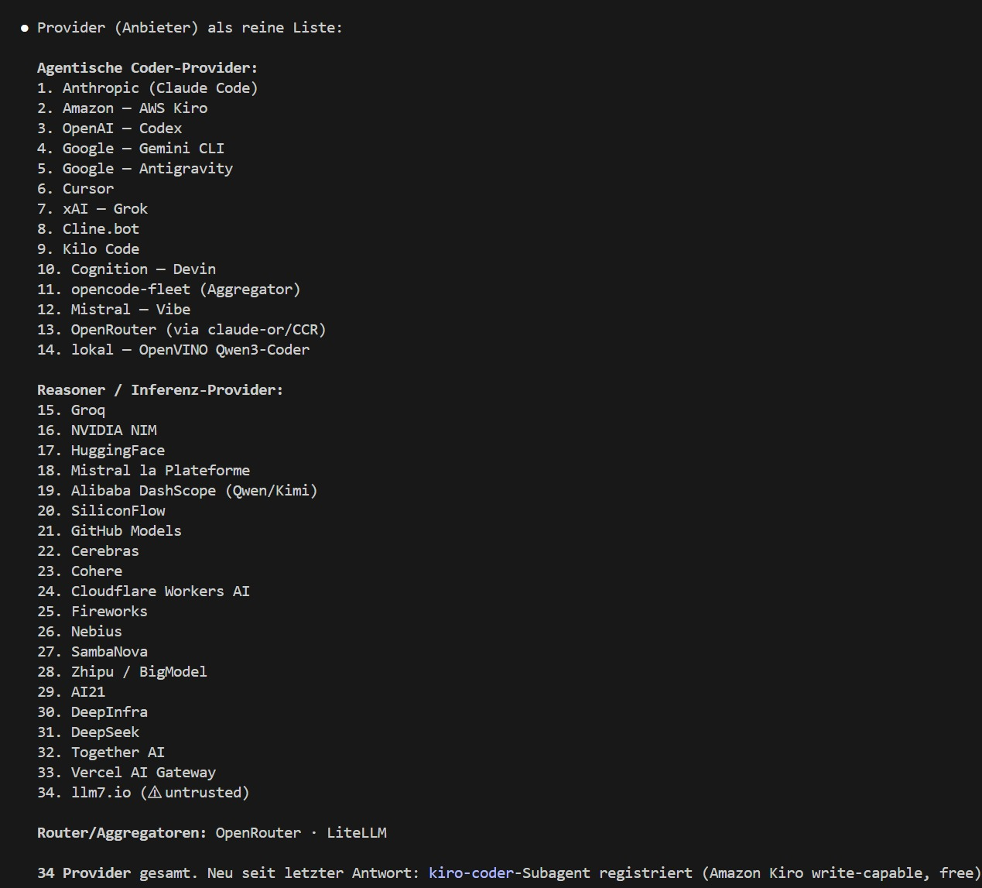
Task: Select list entry 'OpenRouter (via claude-or/CCR)'
Action: 198,329
